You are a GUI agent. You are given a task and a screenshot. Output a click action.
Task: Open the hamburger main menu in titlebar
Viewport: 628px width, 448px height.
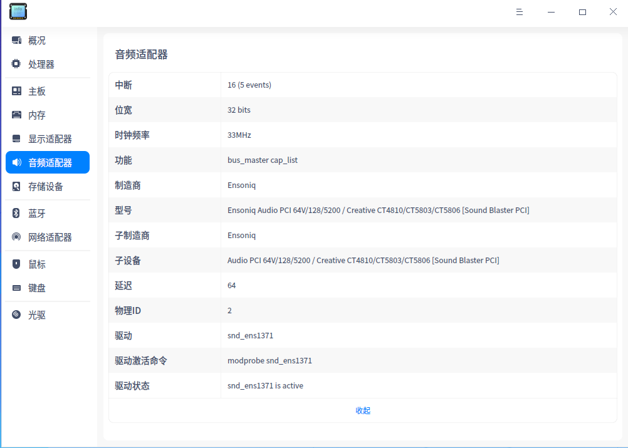[x=519, y=12]
